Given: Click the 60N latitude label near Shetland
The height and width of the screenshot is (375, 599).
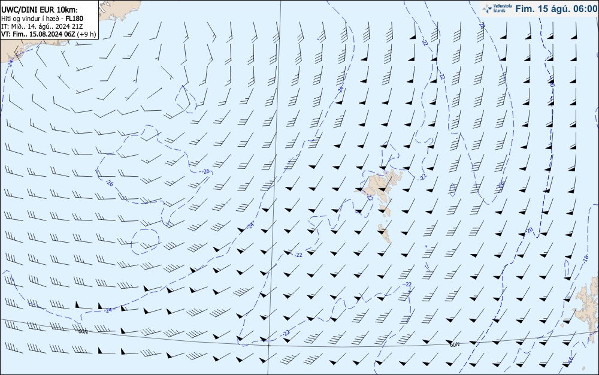Looking at the screenshot, I should coord(455,345).
